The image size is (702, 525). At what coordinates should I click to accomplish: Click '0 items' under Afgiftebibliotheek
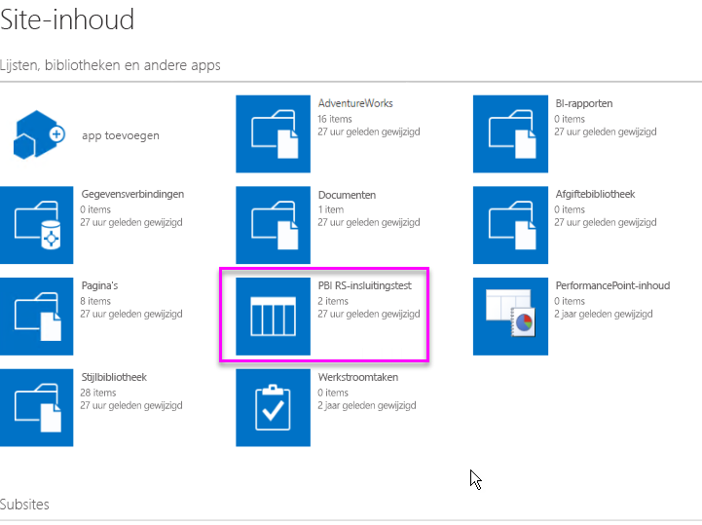coord(569,209)
